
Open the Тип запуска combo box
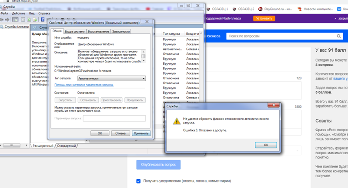tap(111, 79)
